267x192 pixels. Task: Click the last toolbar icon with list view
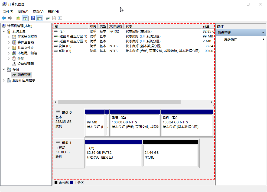[x=60, y=18]
